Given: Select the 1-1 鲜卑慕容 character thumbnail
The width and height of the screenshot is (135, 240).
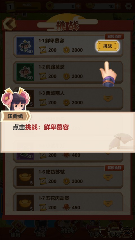Looking at the screenshot, I should (25, 46).
